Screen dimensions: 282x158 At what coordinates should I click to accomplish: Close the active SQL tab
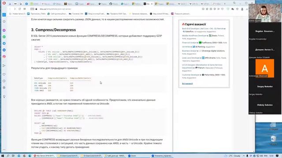coord(152,4)
